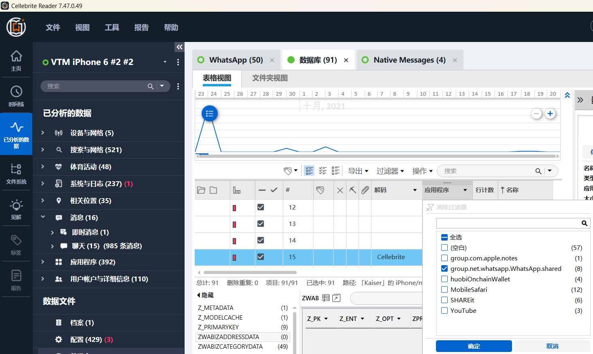Open the tag dropdown in the table toolbar

tap(291, 171)
